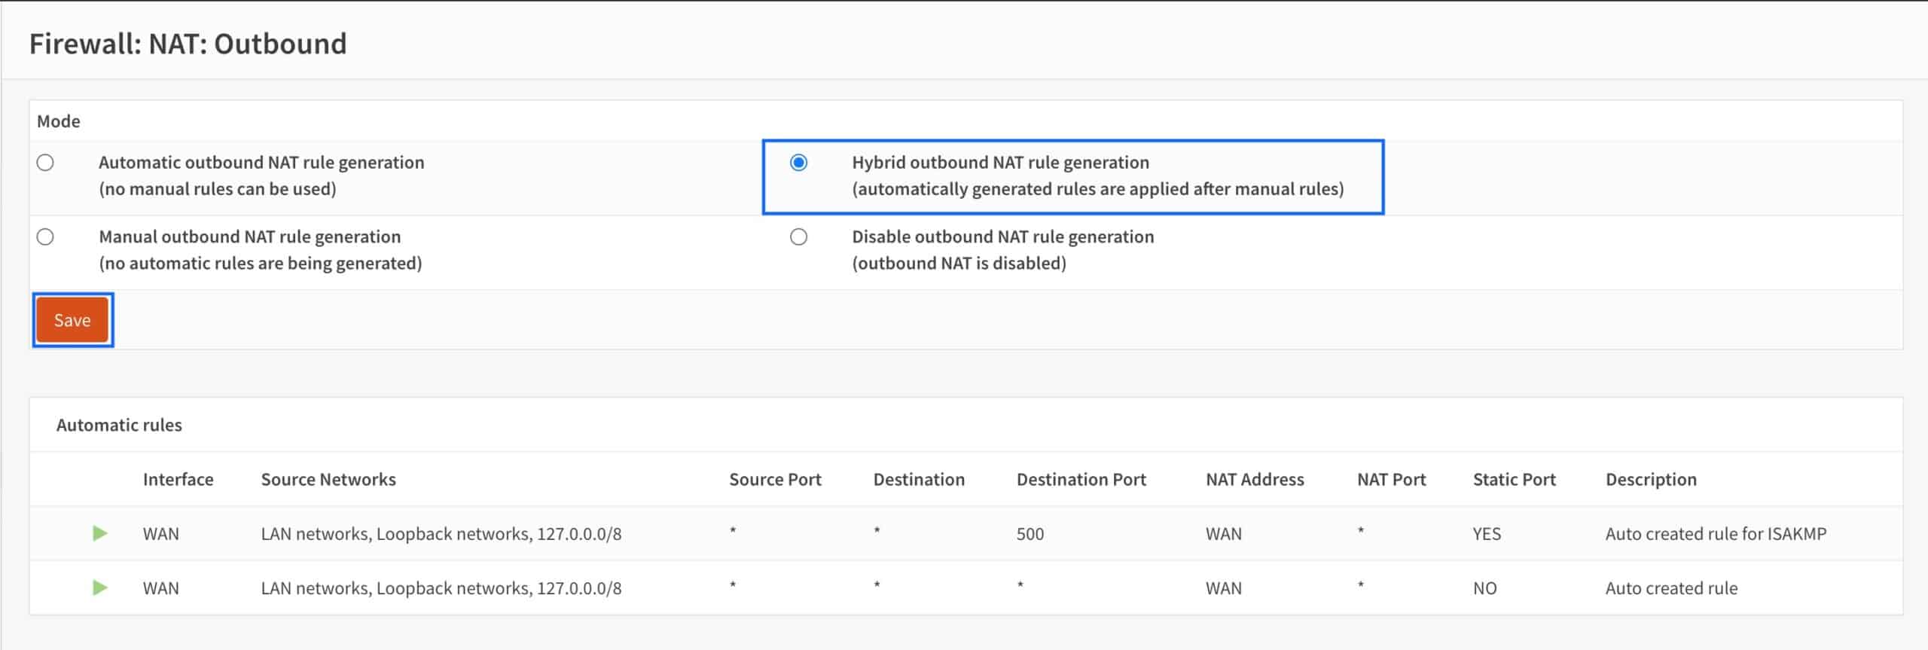Click the 'Mode' section heading
The width and height of the screenshot is (1928, 650).
(x=58, y=121)
